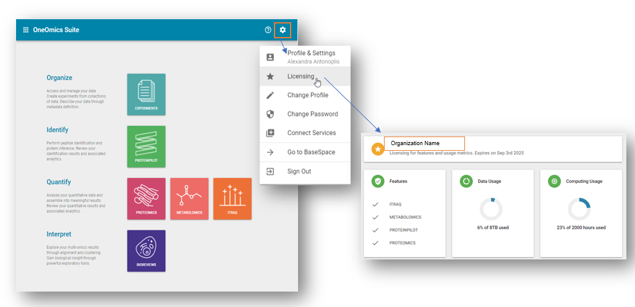Click the METABOLOMICS feature checkmark
The image size is (635, 307).
(x=375, y=217)
